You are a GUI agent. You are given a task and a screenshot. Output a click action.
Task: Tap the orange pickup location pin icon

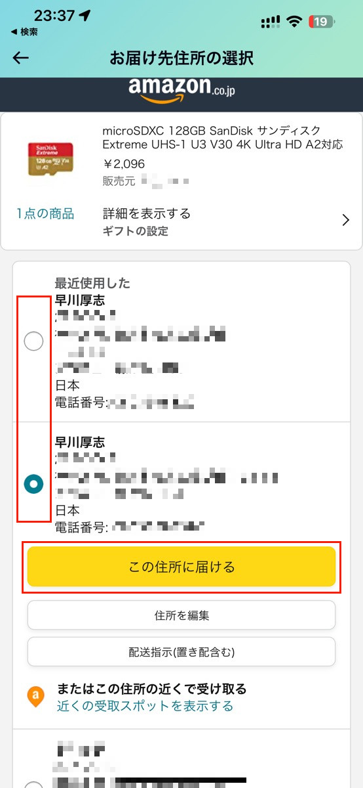(x=36, y=697)
